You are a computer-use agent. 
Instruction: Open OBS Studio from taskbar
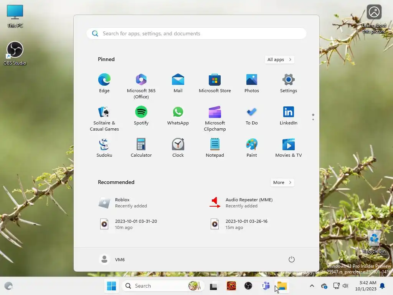pyautogui.click(x=248, y=286)
